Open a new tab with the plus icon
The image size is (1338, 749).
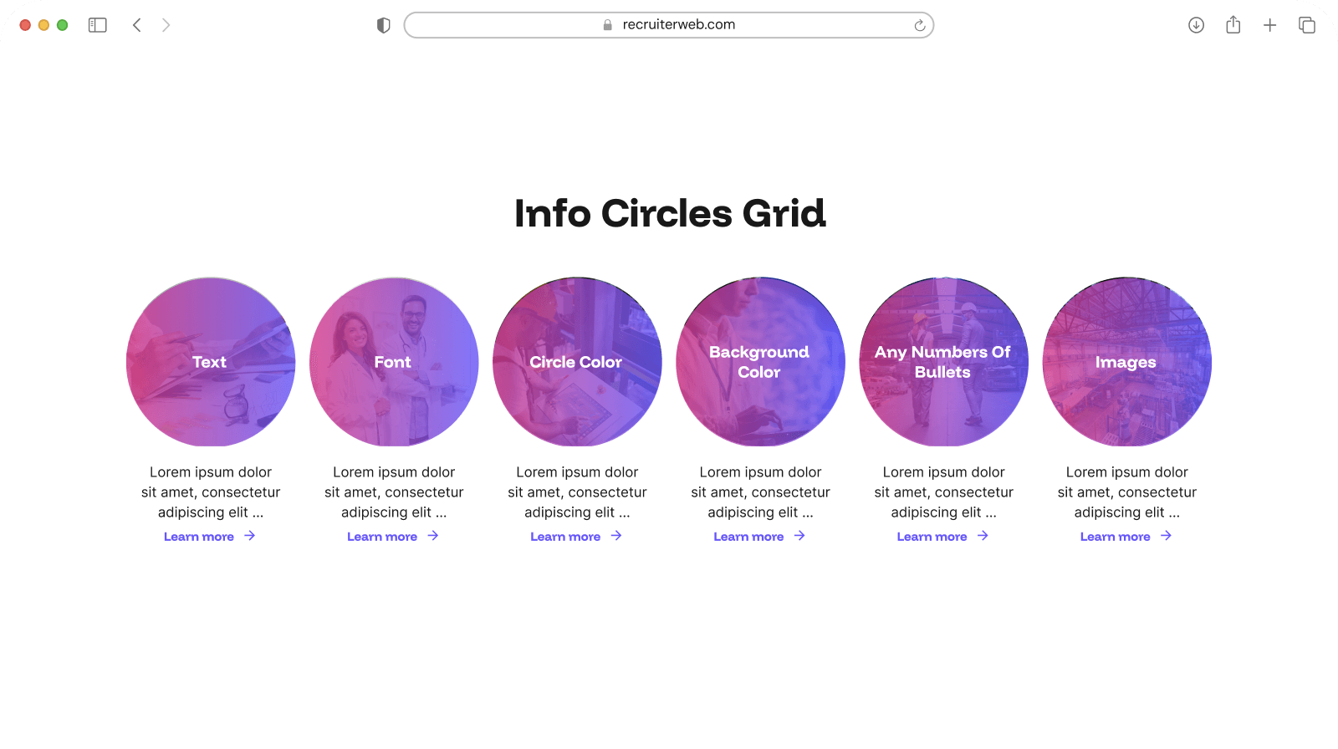tap(1269, 24)
